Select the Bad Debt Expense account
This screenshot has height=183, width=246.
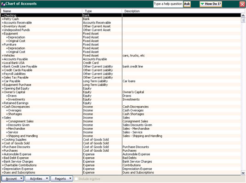(16, 158)
